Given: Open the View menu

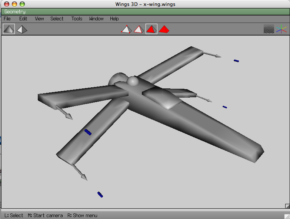Looking at the screenshot, I should tap(39, 18).
